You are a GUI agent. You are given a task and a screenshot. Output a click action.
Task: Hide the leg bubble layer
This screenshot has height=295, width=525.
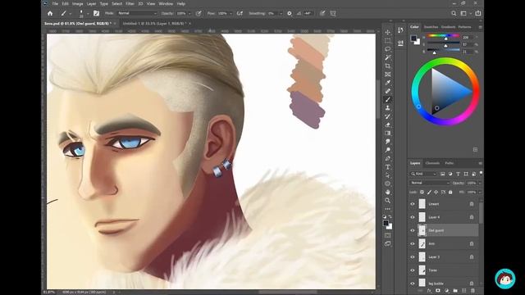pyautogui.click(x=413, y=284)
